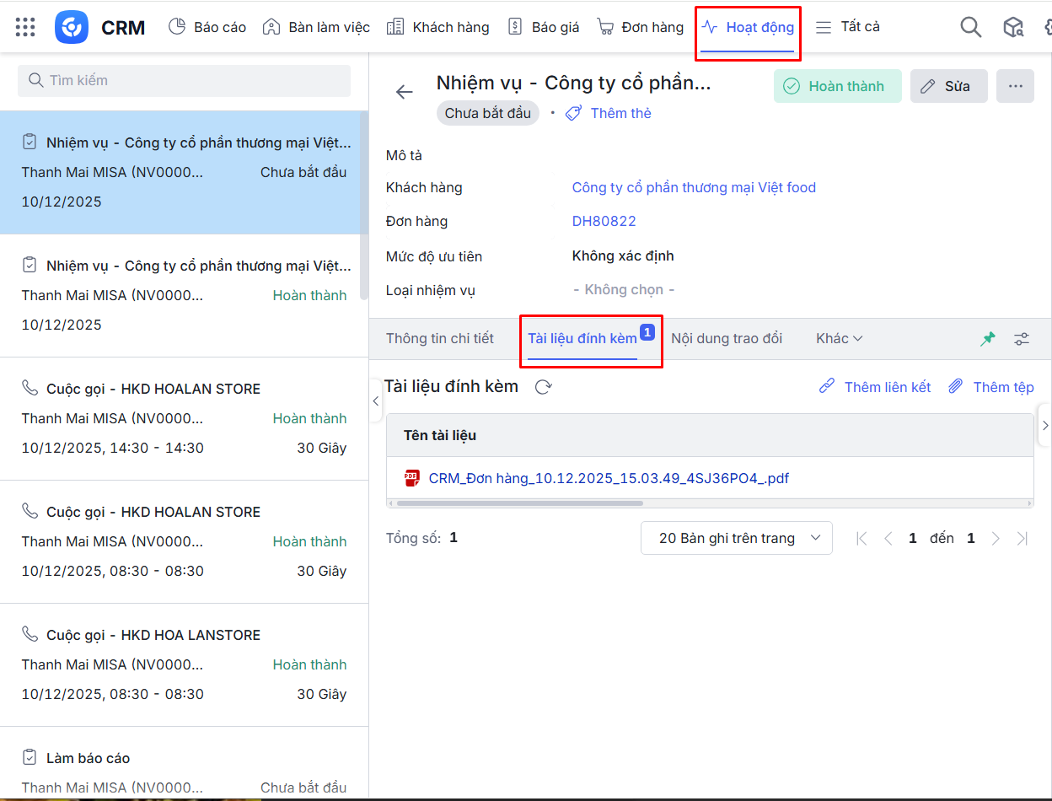Open the Tất cả menu

pos(847,27)
